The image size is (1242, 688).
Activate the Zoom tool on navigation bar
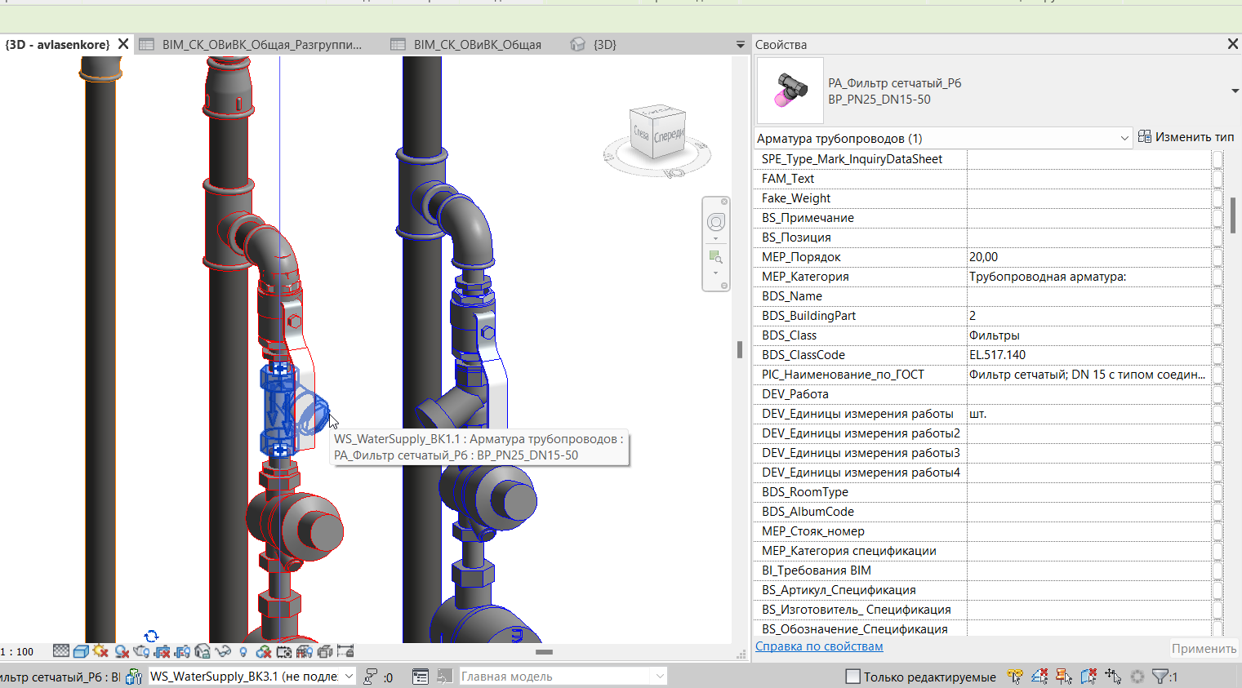pyautogui.click(x=716, y=258)
